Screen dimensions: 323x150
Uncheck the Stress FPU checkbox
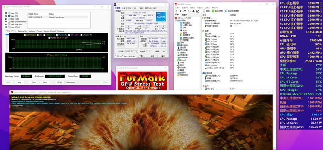click(9, 16)
